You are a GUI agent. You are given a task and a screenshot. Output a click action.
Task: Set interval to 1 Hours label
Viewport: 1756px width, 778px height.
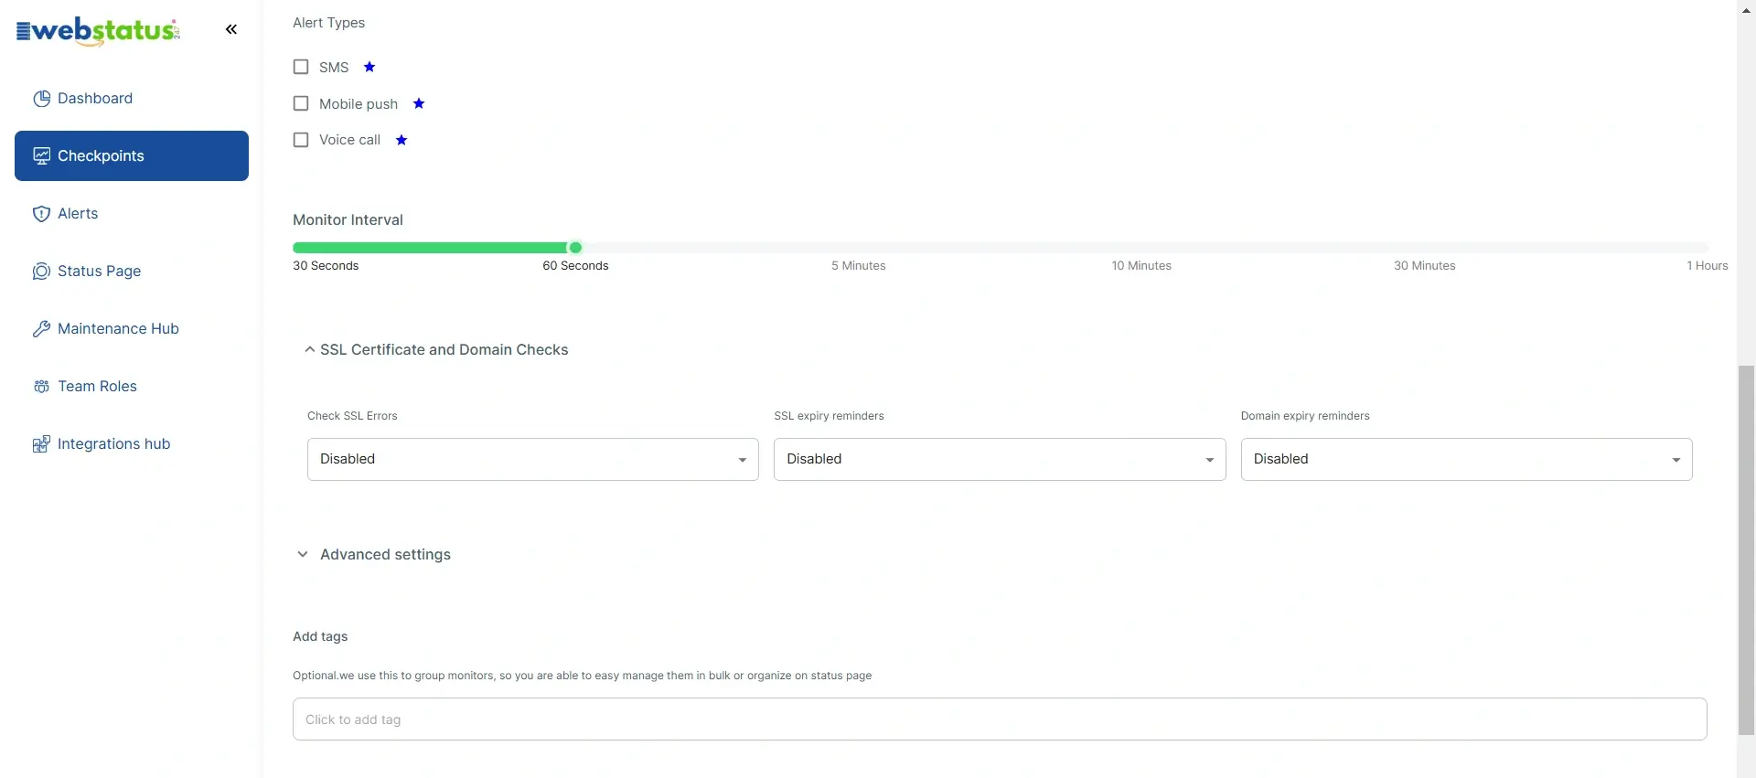[x=1708, y=266]
